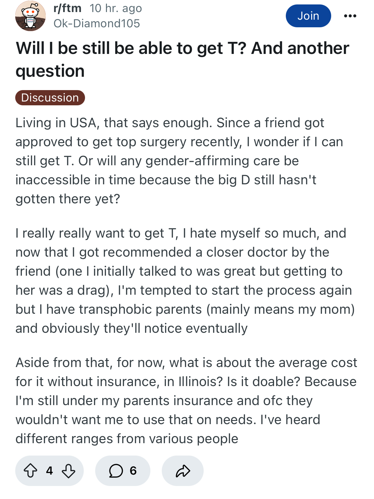
Task: Open the r/ftm subreddit link
Action: tap(67, 8)
